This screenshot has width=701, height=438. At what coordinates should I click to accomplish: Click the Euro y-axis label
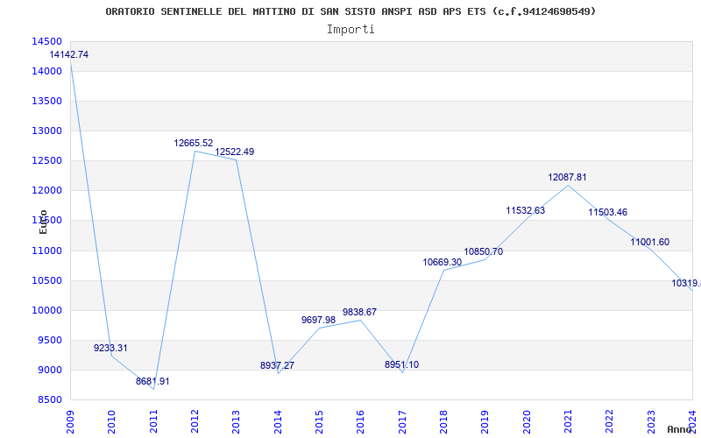43,222
